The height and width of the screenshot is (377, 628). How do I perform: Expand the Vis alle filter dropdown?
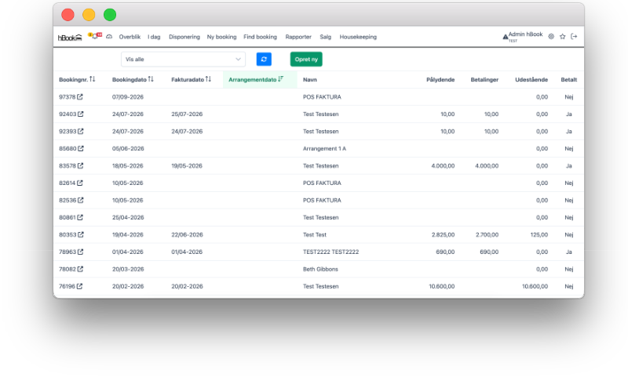(x=183, y=59)
